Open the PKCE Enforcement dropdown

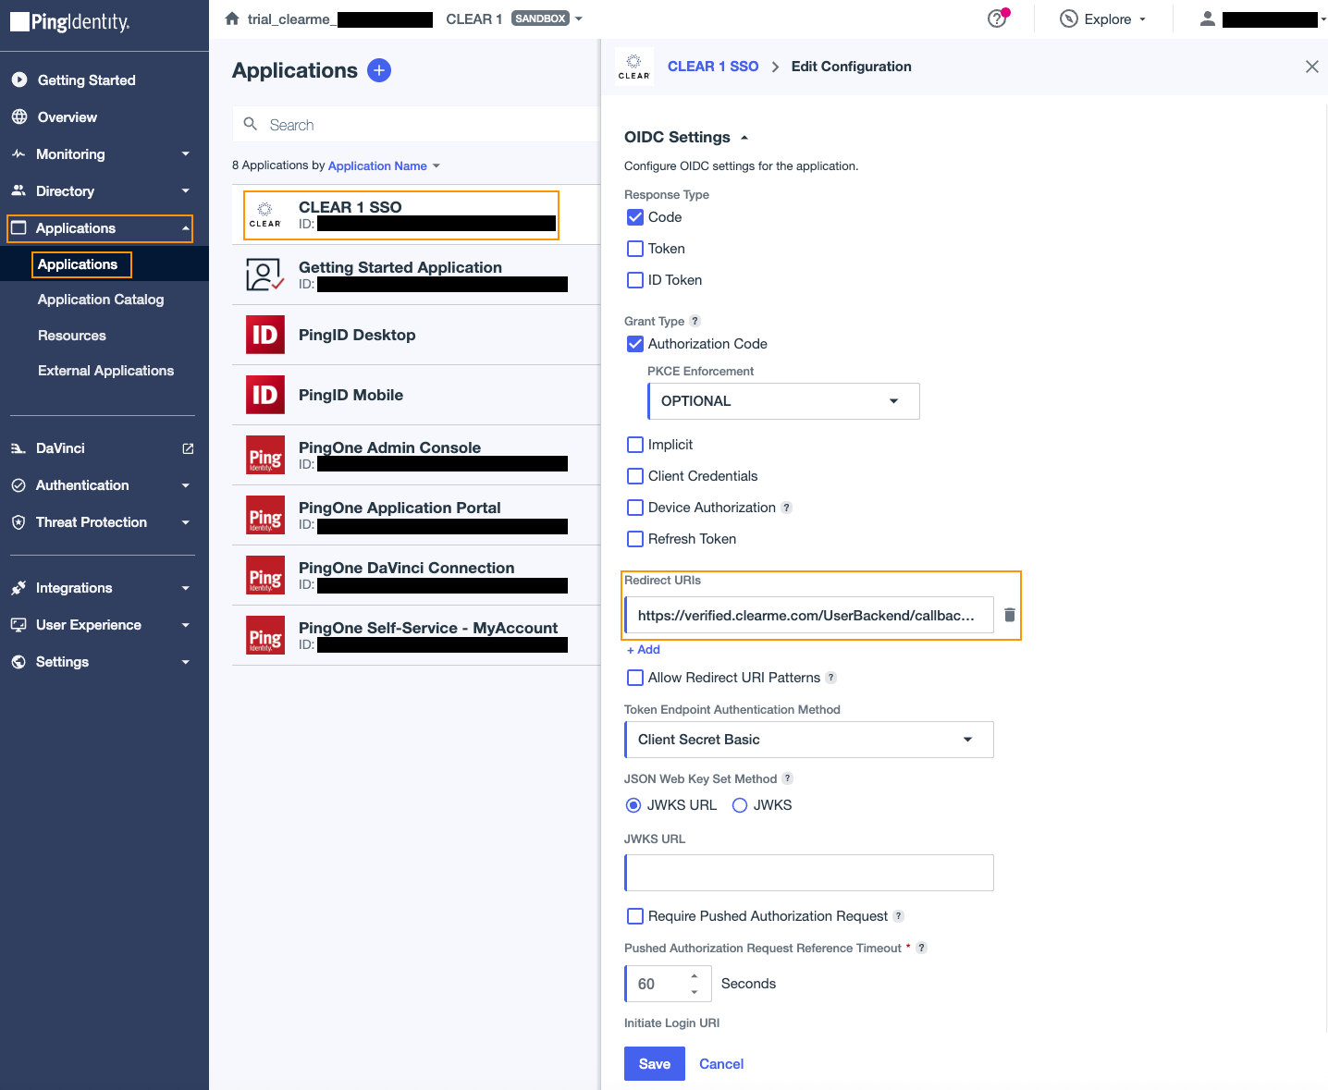click(783, 401)
